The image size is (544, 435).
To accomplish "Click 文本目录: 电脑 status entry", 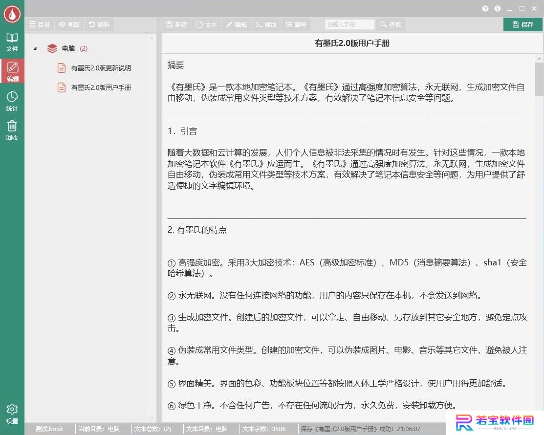I will (x=207, y=429).
